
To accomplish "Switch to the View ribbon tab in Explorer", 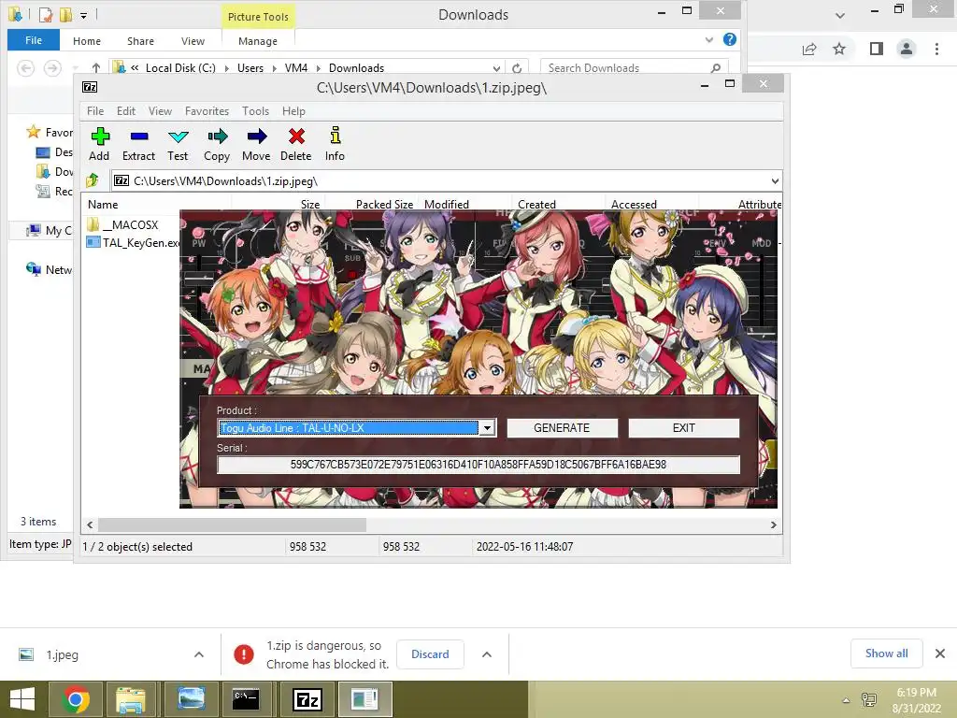I will pyautogui.click(x=193, y=41).
